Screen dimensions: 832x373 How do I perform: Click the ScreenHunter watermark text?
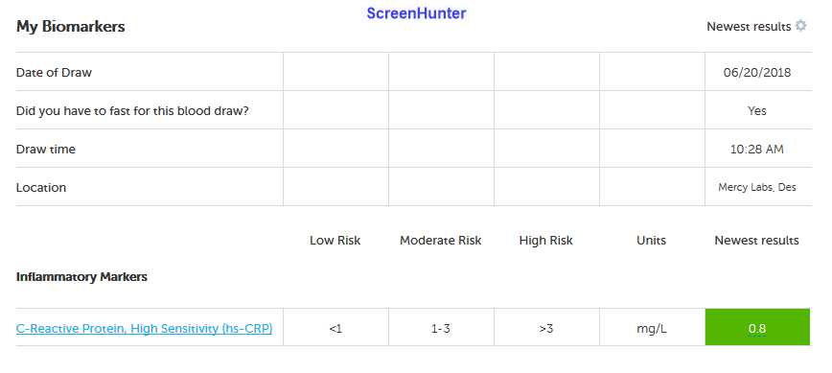416,13
